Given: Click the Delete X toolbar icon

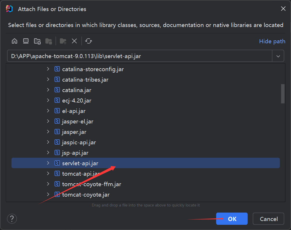Looking at the screenshot, I should (x=74, y=41).
